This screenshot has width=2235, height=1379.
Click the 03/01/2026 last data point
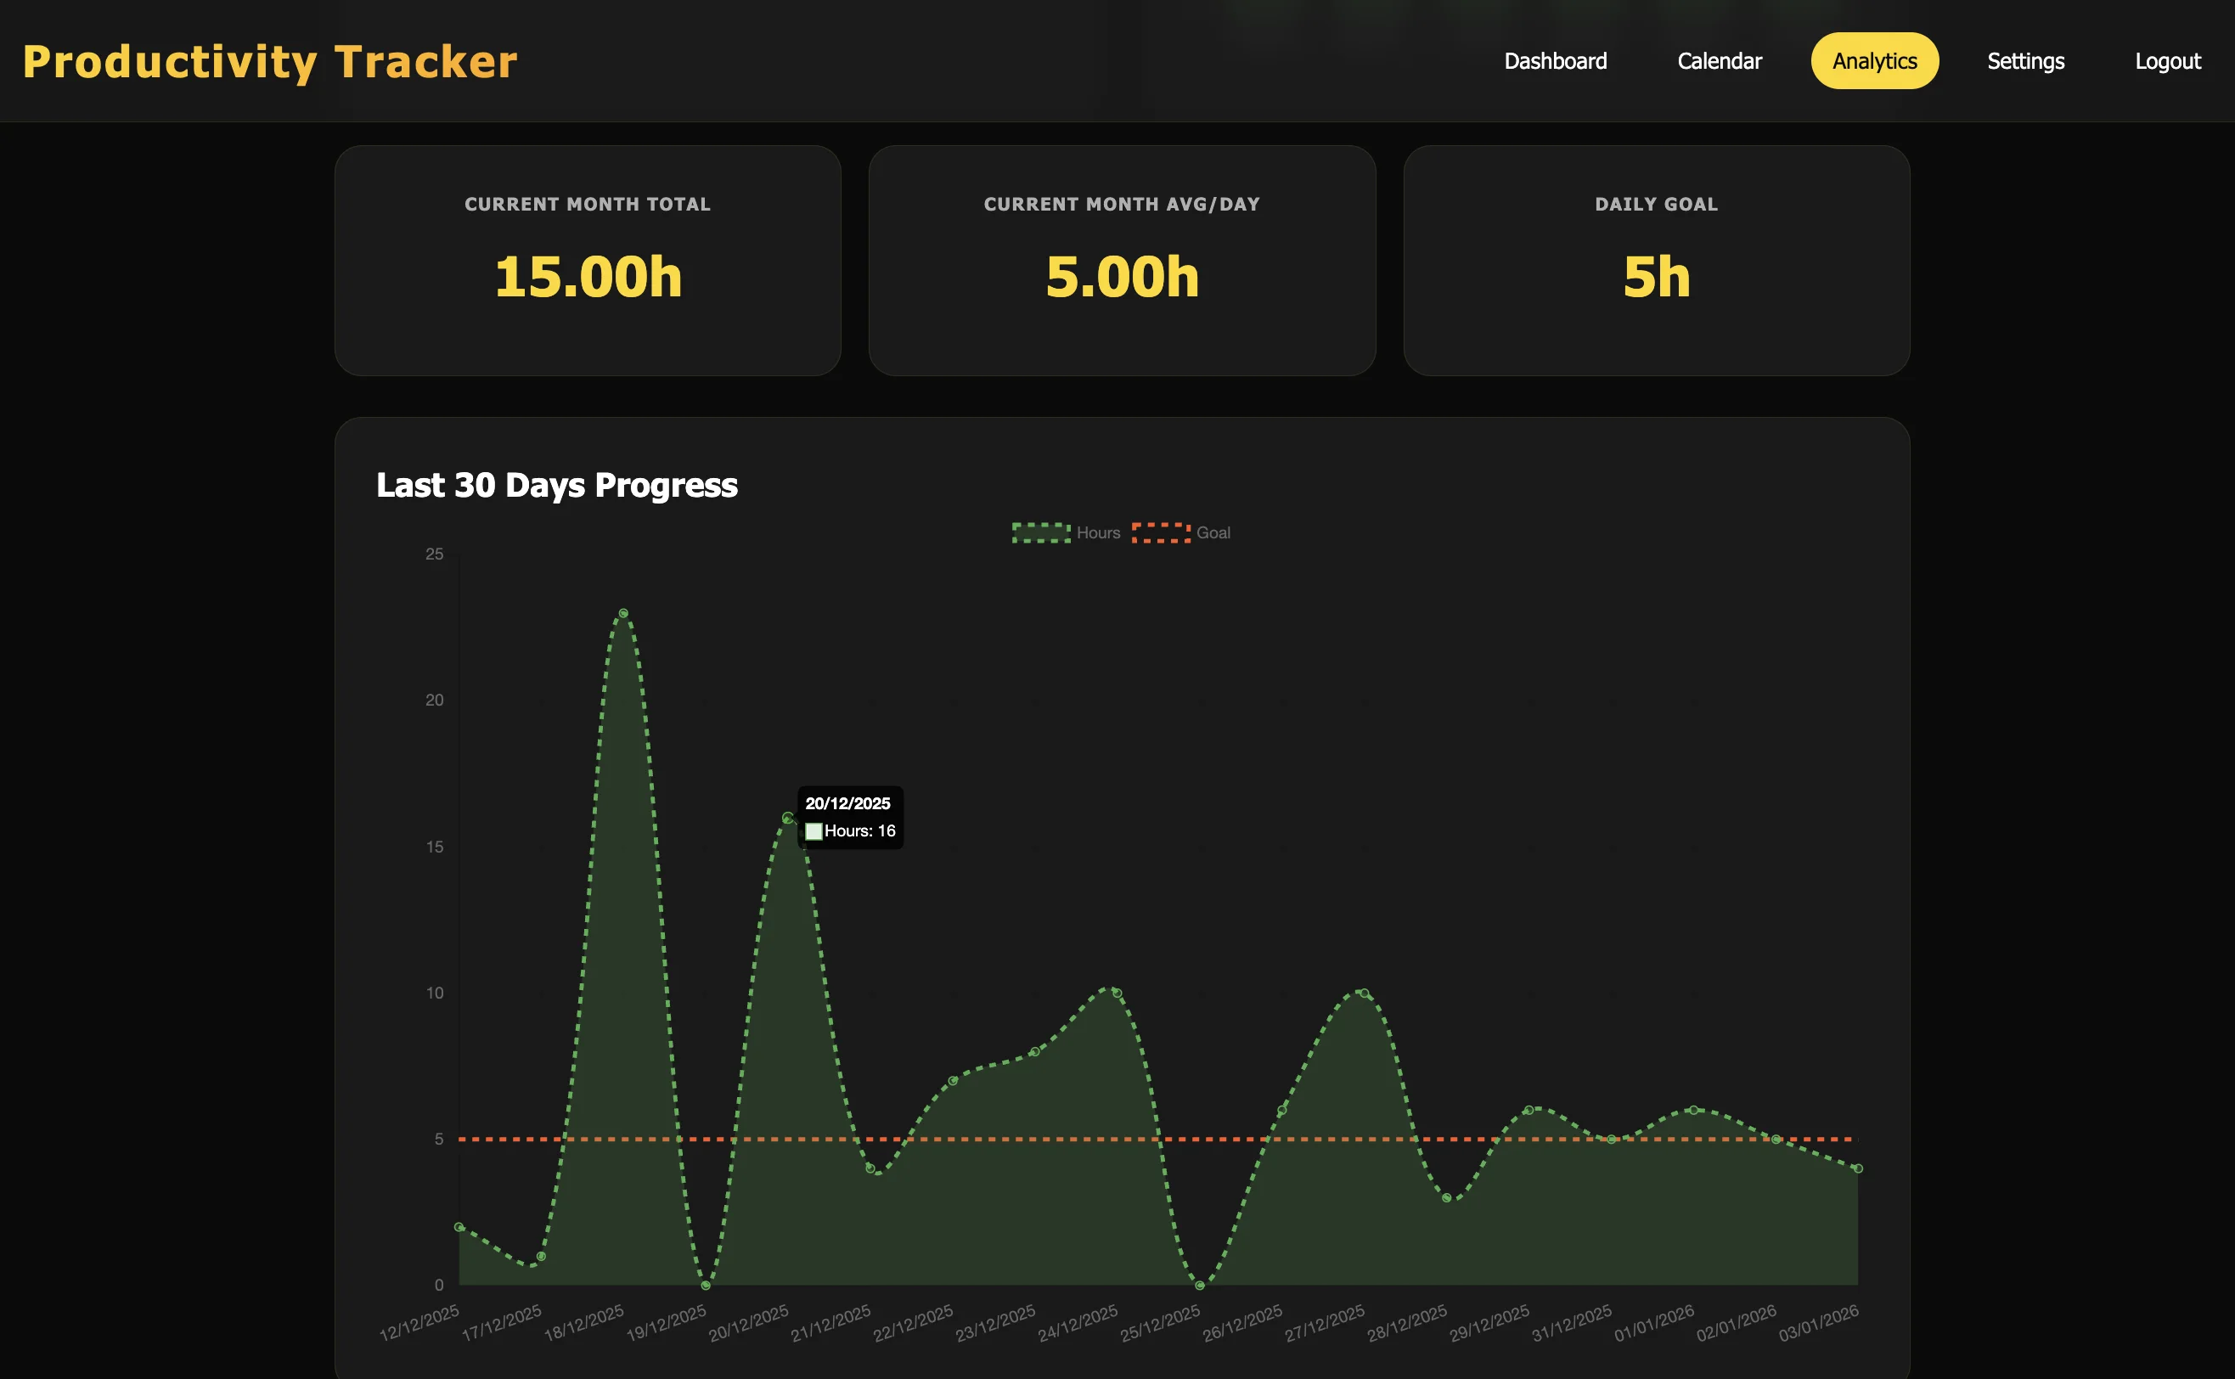[x=1857, y=1168]
